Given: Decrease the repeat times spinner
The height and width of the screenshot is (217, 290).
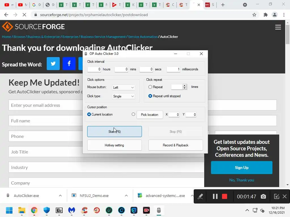Looking at the screenshot, I should click(185, 88).
